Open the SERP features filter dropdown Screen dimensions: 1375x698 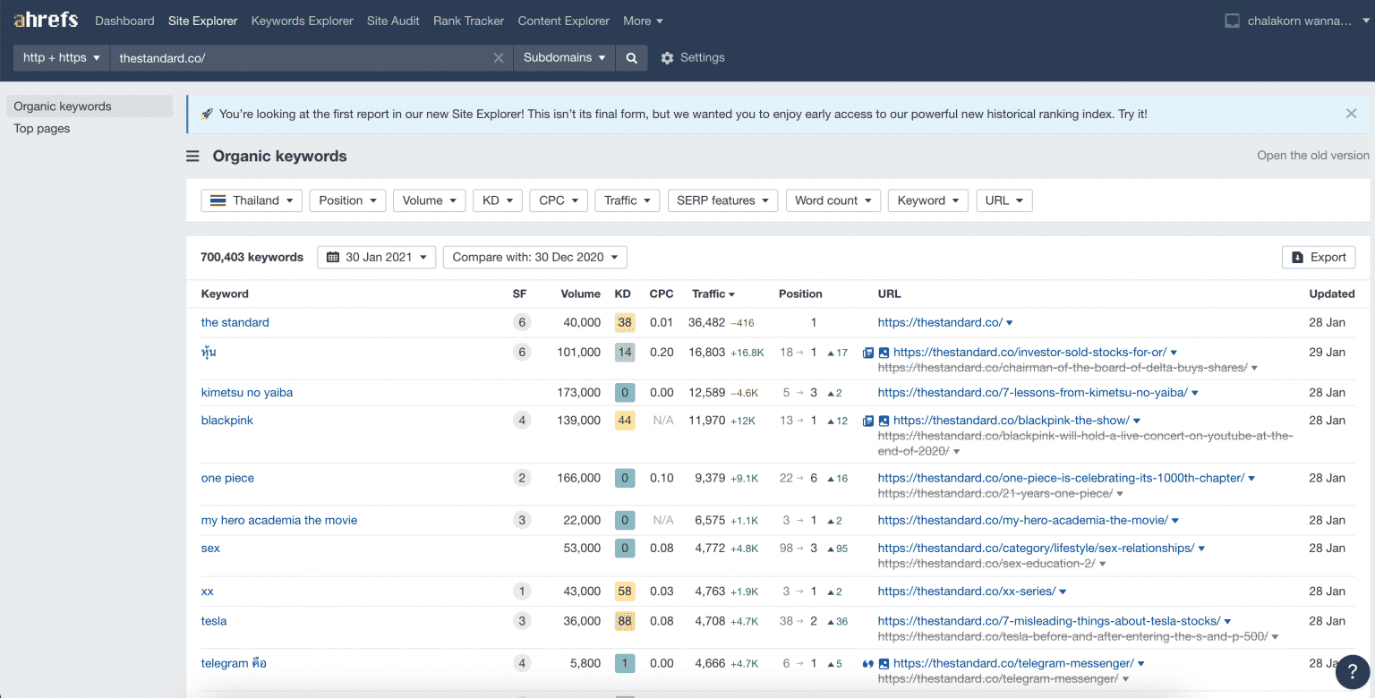point(722,200)
